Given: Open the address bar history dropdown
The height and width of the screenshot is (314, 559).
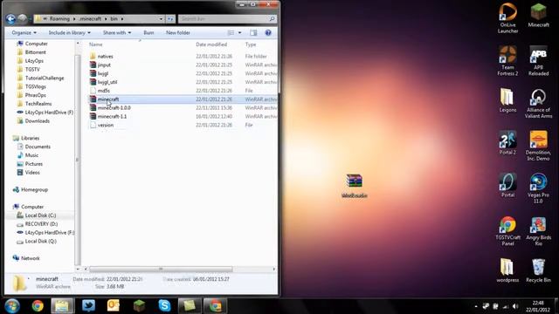Looking at the screenshot, I should [161, 19].
